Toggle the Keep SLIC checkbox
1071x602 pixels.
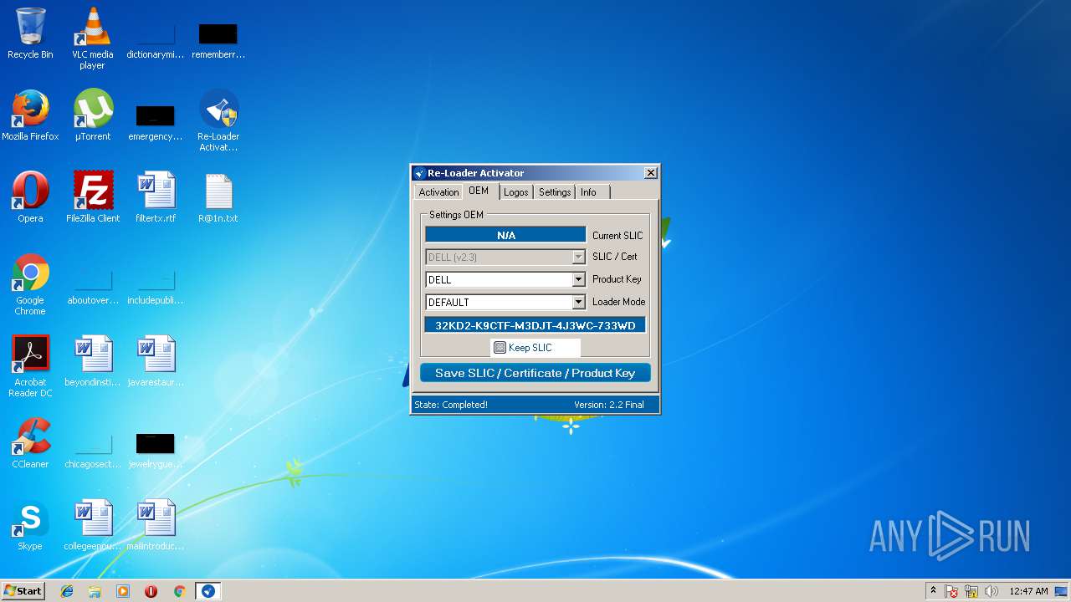click(500, 348)
